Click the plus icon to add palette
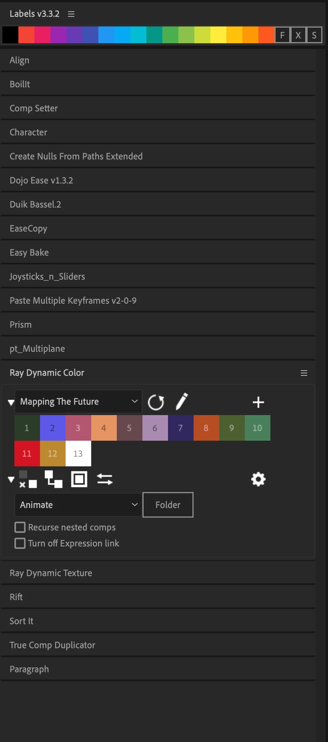The width and height of the screenshot is (328, 742). (258, 402)
